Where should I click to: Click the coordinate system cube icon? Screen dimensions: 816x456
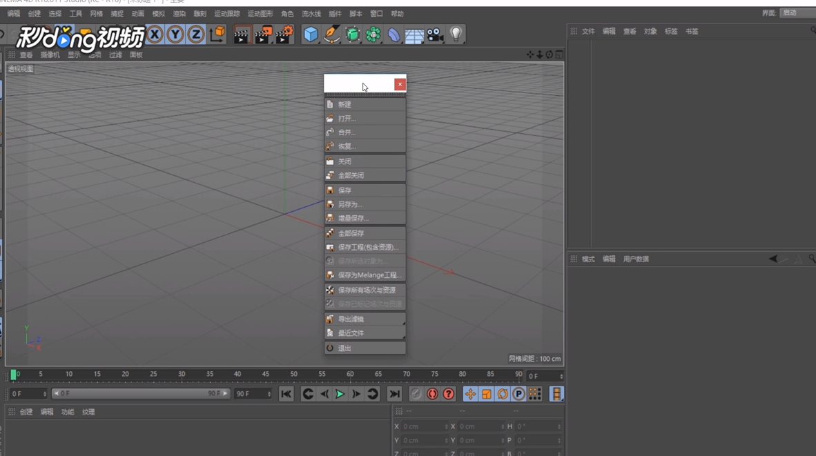(x=217, y=34)
